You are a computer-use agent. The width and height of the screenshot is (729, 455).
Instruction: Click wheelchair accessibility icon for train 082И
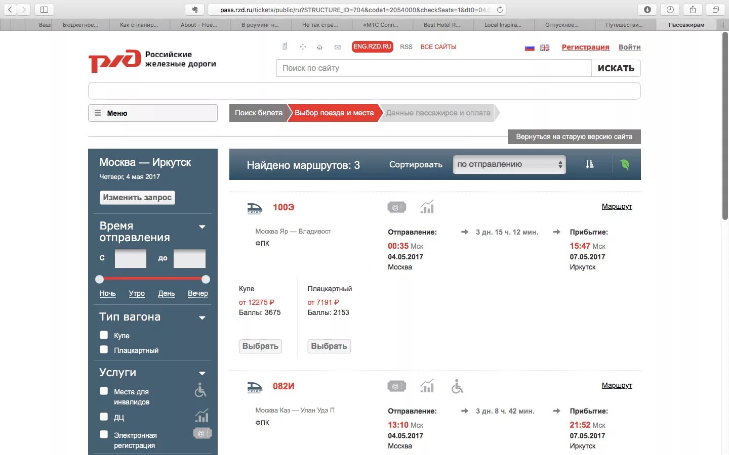tap(457, 386)
